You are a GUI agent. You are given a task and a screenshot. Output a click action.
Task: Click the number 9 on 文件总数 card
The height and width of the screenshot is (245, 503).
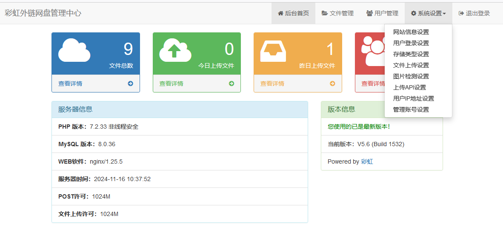[128, 49]
